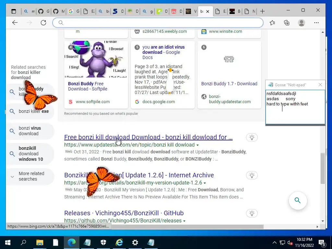
Task: Select related search bonzi virus download
Action: (x=30, y=131)
